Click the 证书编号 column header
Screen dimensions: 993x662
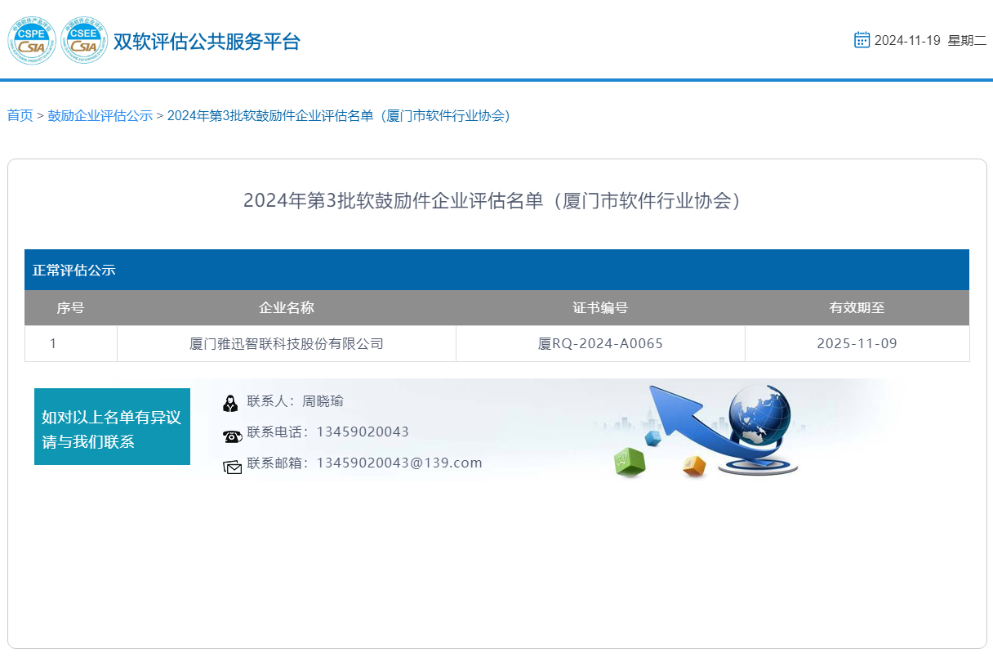(x=600, y=308)
